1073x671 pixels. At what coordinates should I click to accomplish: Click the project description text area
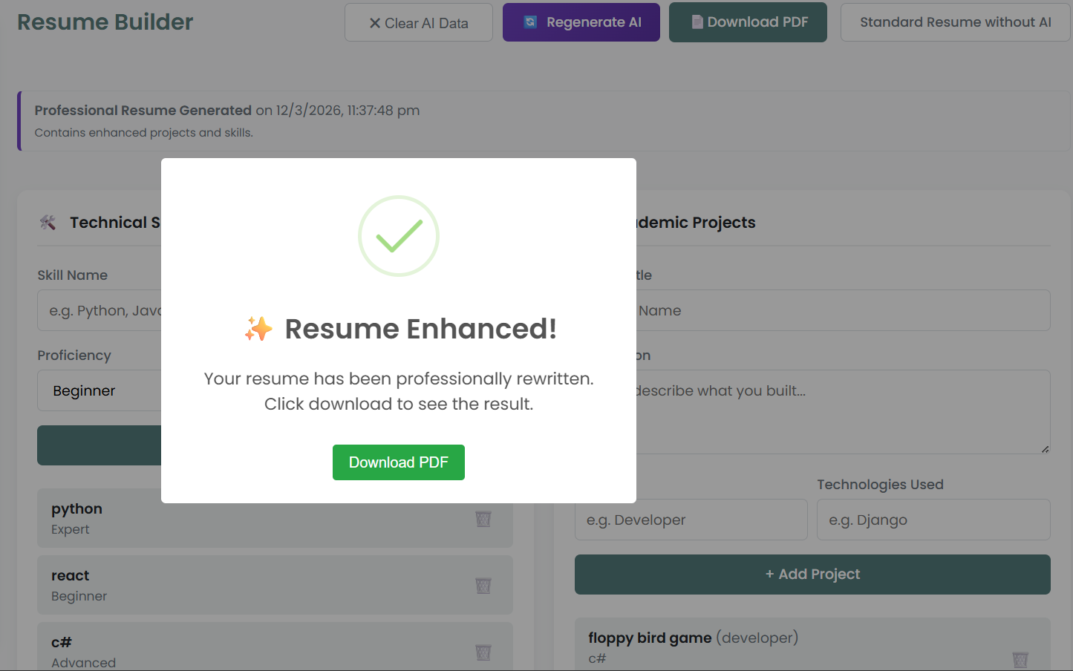tap(839, 412)
